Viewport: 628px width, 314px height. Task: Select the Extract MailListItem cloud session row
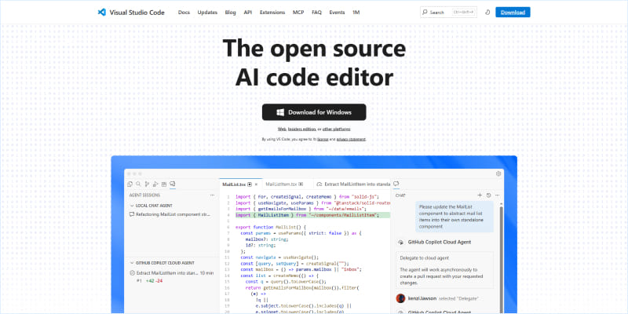tap(172, 277)
